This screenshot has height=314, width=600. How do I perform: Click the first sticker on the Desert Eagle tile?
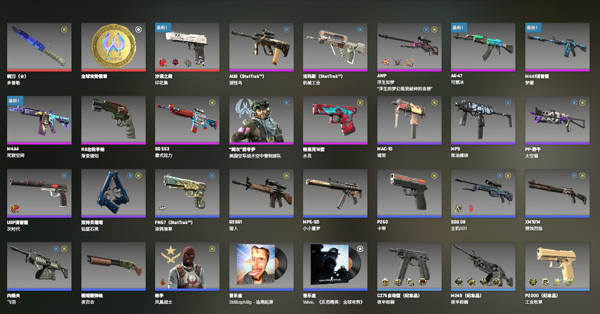(163, 62)
